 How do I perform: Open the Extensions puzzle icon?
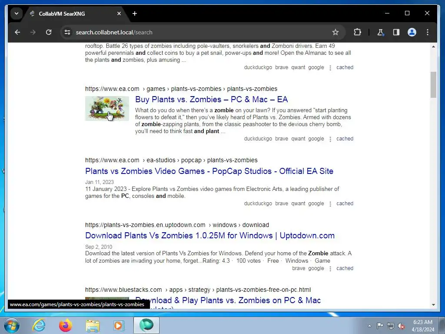(x=357, y=32)
